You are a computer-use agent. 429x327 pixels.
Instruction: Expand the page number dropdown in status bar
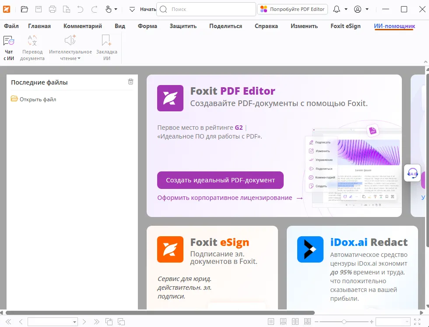[74, 322]
